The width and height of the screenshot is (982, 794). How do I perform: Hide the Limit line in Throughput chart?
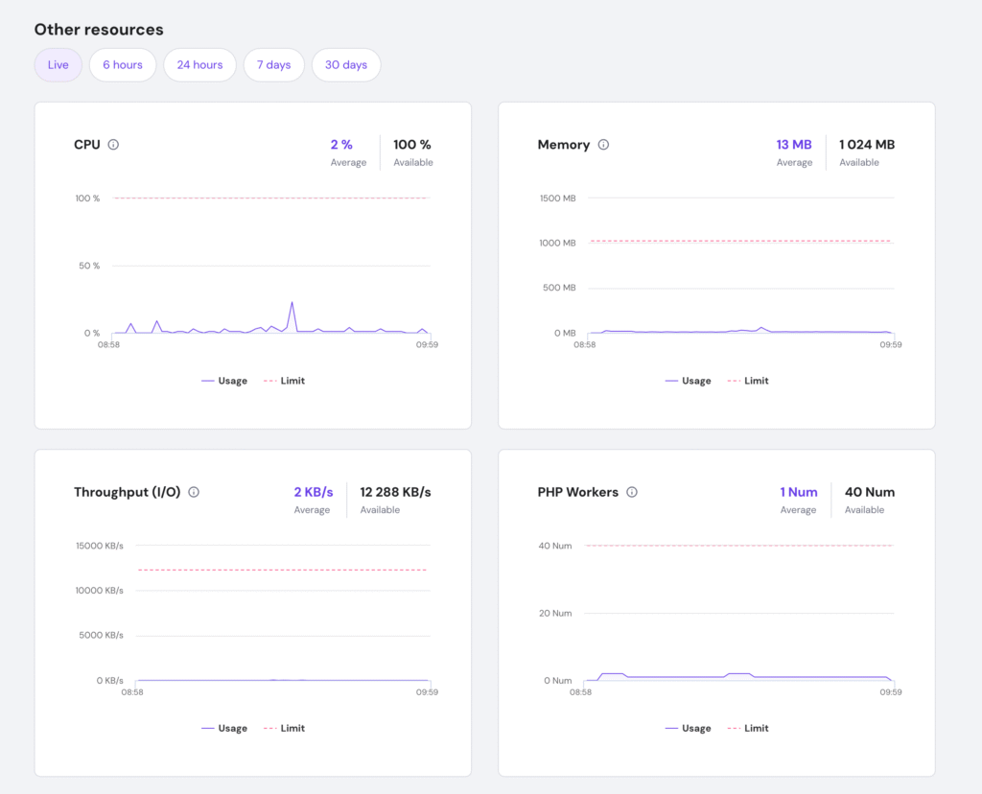pos(285,728)
